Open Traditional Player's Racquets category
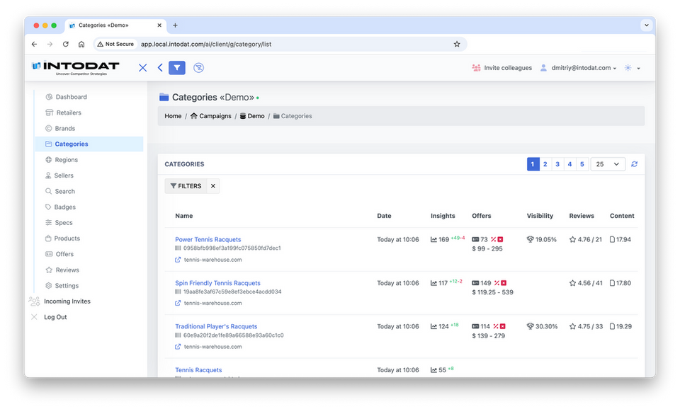 pyautogui.click(x=216, y=327)
